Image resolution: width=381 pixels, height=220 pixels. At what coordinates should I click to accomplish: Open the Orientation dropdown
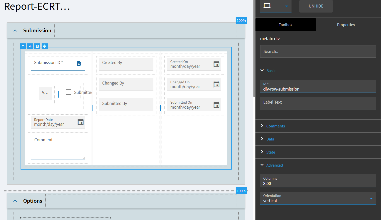click(x=318, y=198)
